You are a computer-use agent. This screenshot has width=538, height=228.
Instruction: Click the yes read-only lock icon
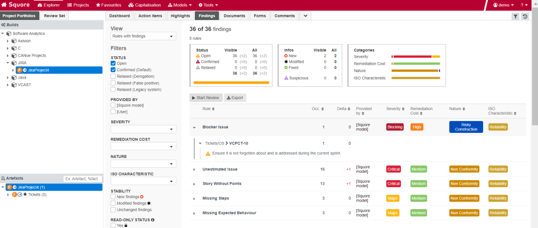point(126,226)
